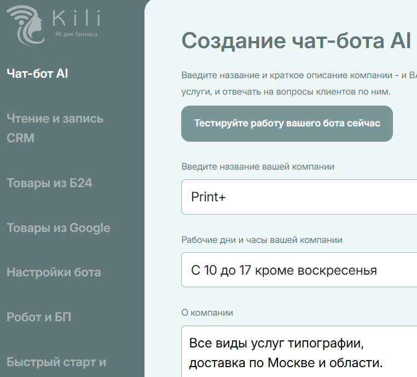Open Быстрый старт menu item
This screenshot has height=377, width=417.
click(x=56, y=362)
